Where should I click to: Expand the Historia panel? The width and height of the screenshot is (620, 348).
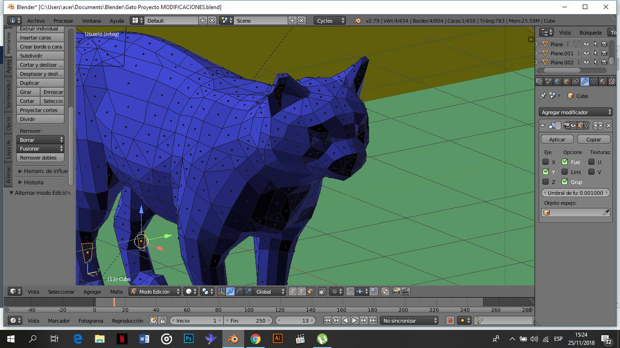34,182
